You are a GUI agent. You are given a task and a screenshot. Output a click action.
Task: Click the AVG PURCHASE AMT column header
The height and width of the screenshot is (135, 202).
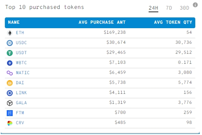click(x=102, y=22)
